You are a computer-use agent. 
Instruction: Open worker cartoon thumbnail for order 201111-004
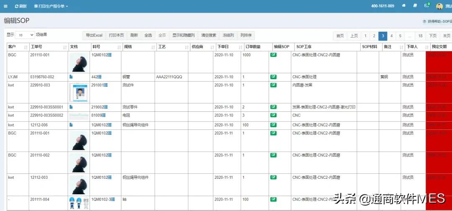[x=79, y=203]
